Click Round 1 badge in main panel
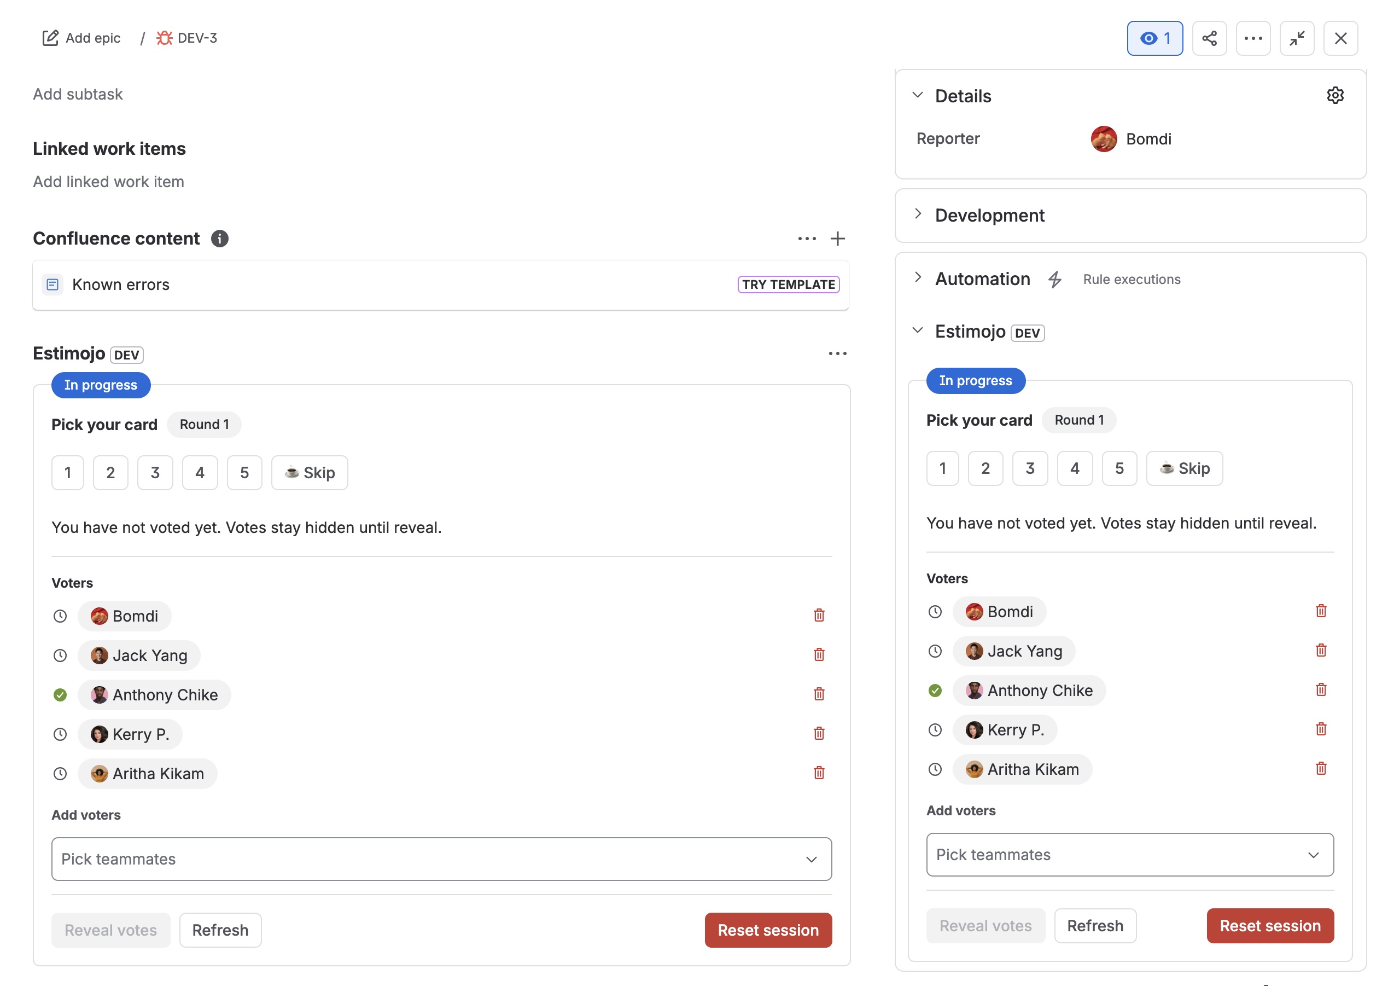 click(204, 425)
